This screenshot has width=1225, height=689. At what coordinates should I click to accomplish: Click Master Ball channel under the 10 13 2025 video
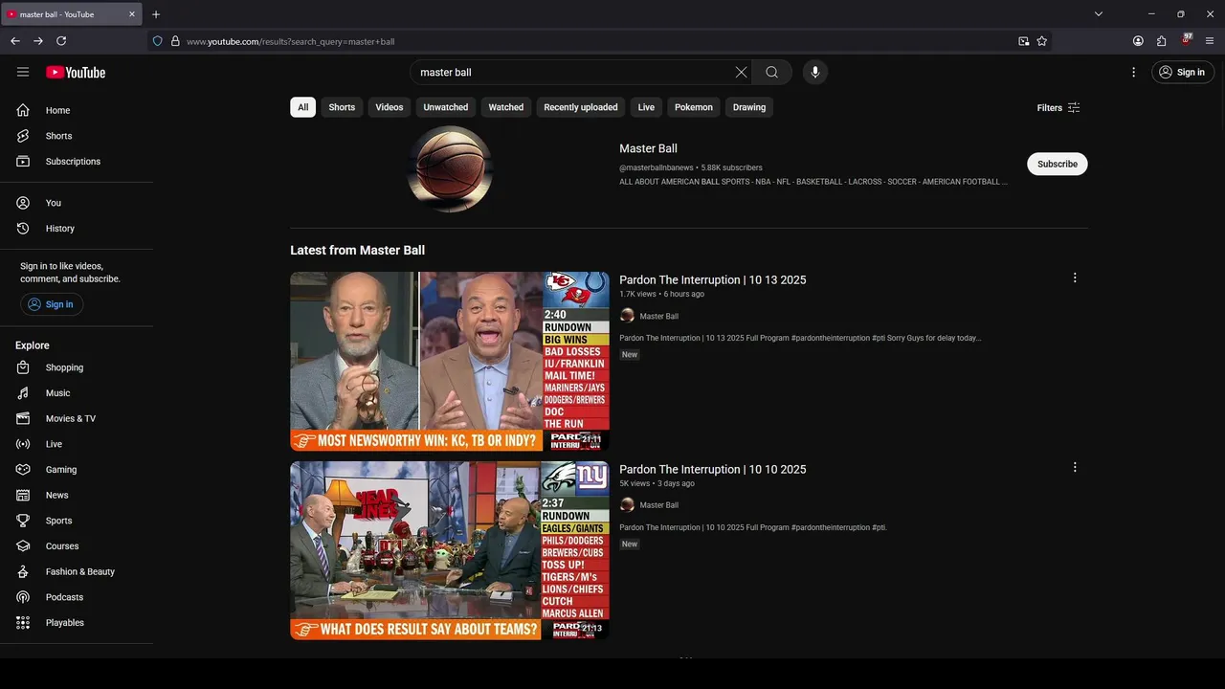click(658, 316)
